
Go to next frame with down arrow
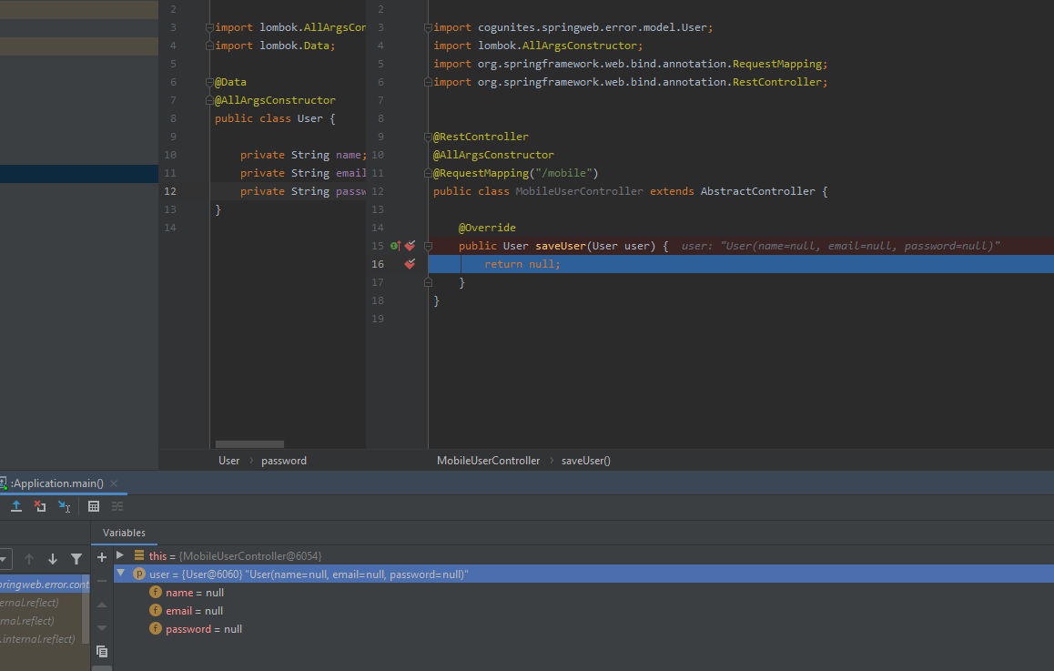pos(53,559)
